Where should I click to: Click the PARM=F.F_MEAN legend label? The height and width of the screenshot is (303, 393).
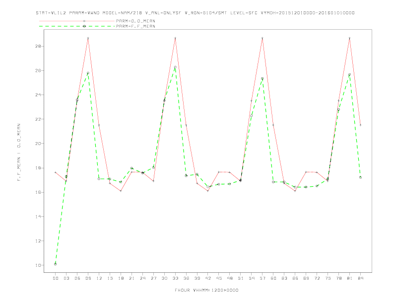pos(135,26)
